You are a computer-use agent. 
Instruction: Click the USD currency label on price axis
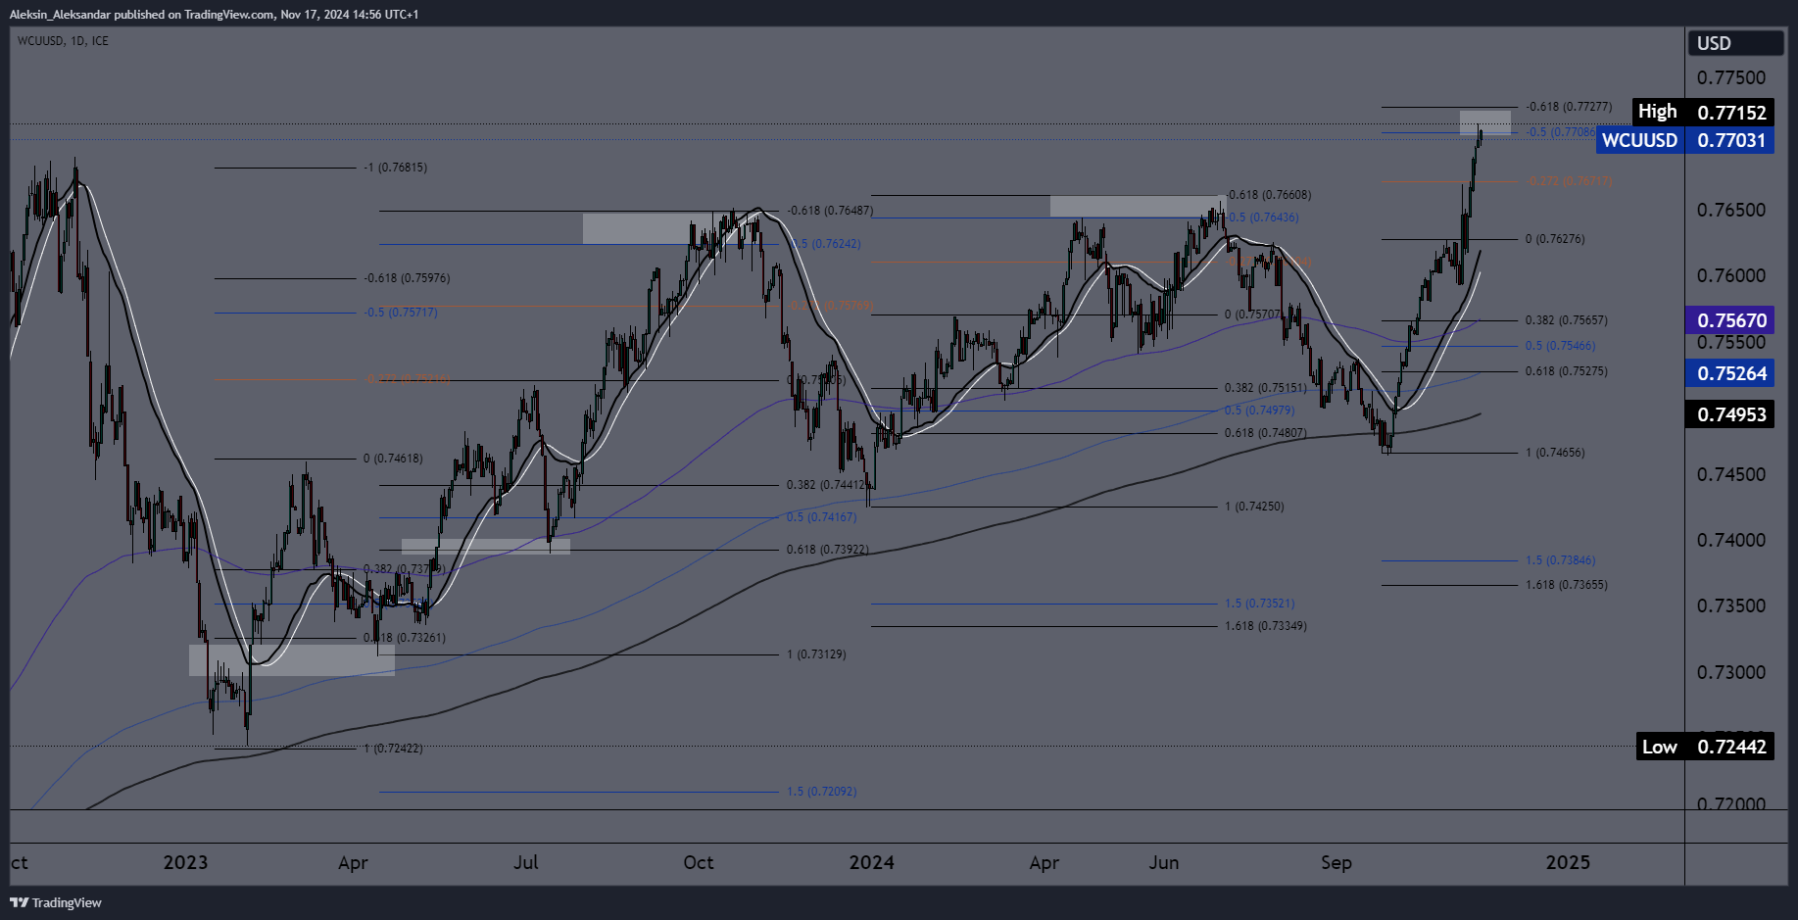point(1733,43)
